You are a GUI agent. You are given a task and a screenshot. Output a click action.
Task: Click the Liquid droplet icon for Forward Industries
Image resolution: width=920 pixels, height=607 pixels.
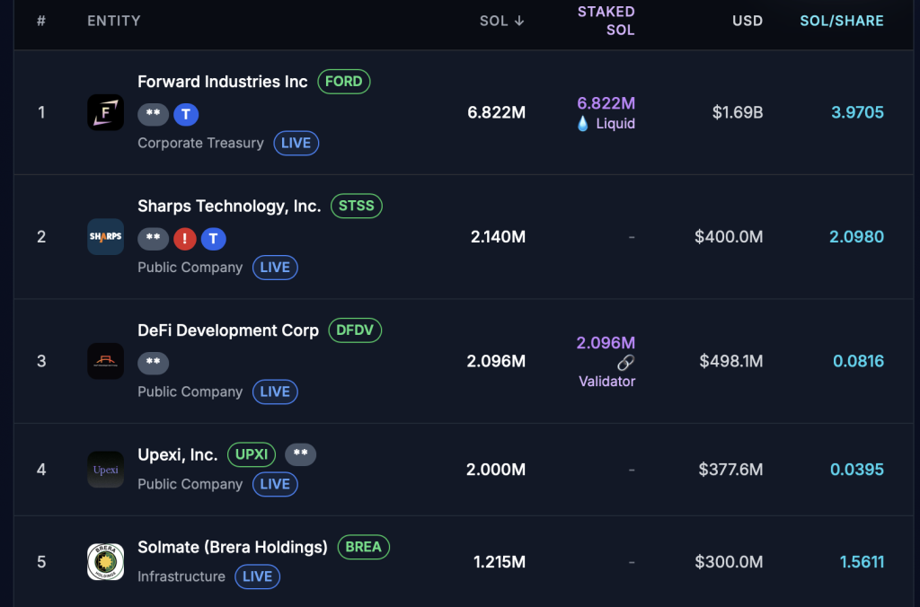(x=582, y=123)
